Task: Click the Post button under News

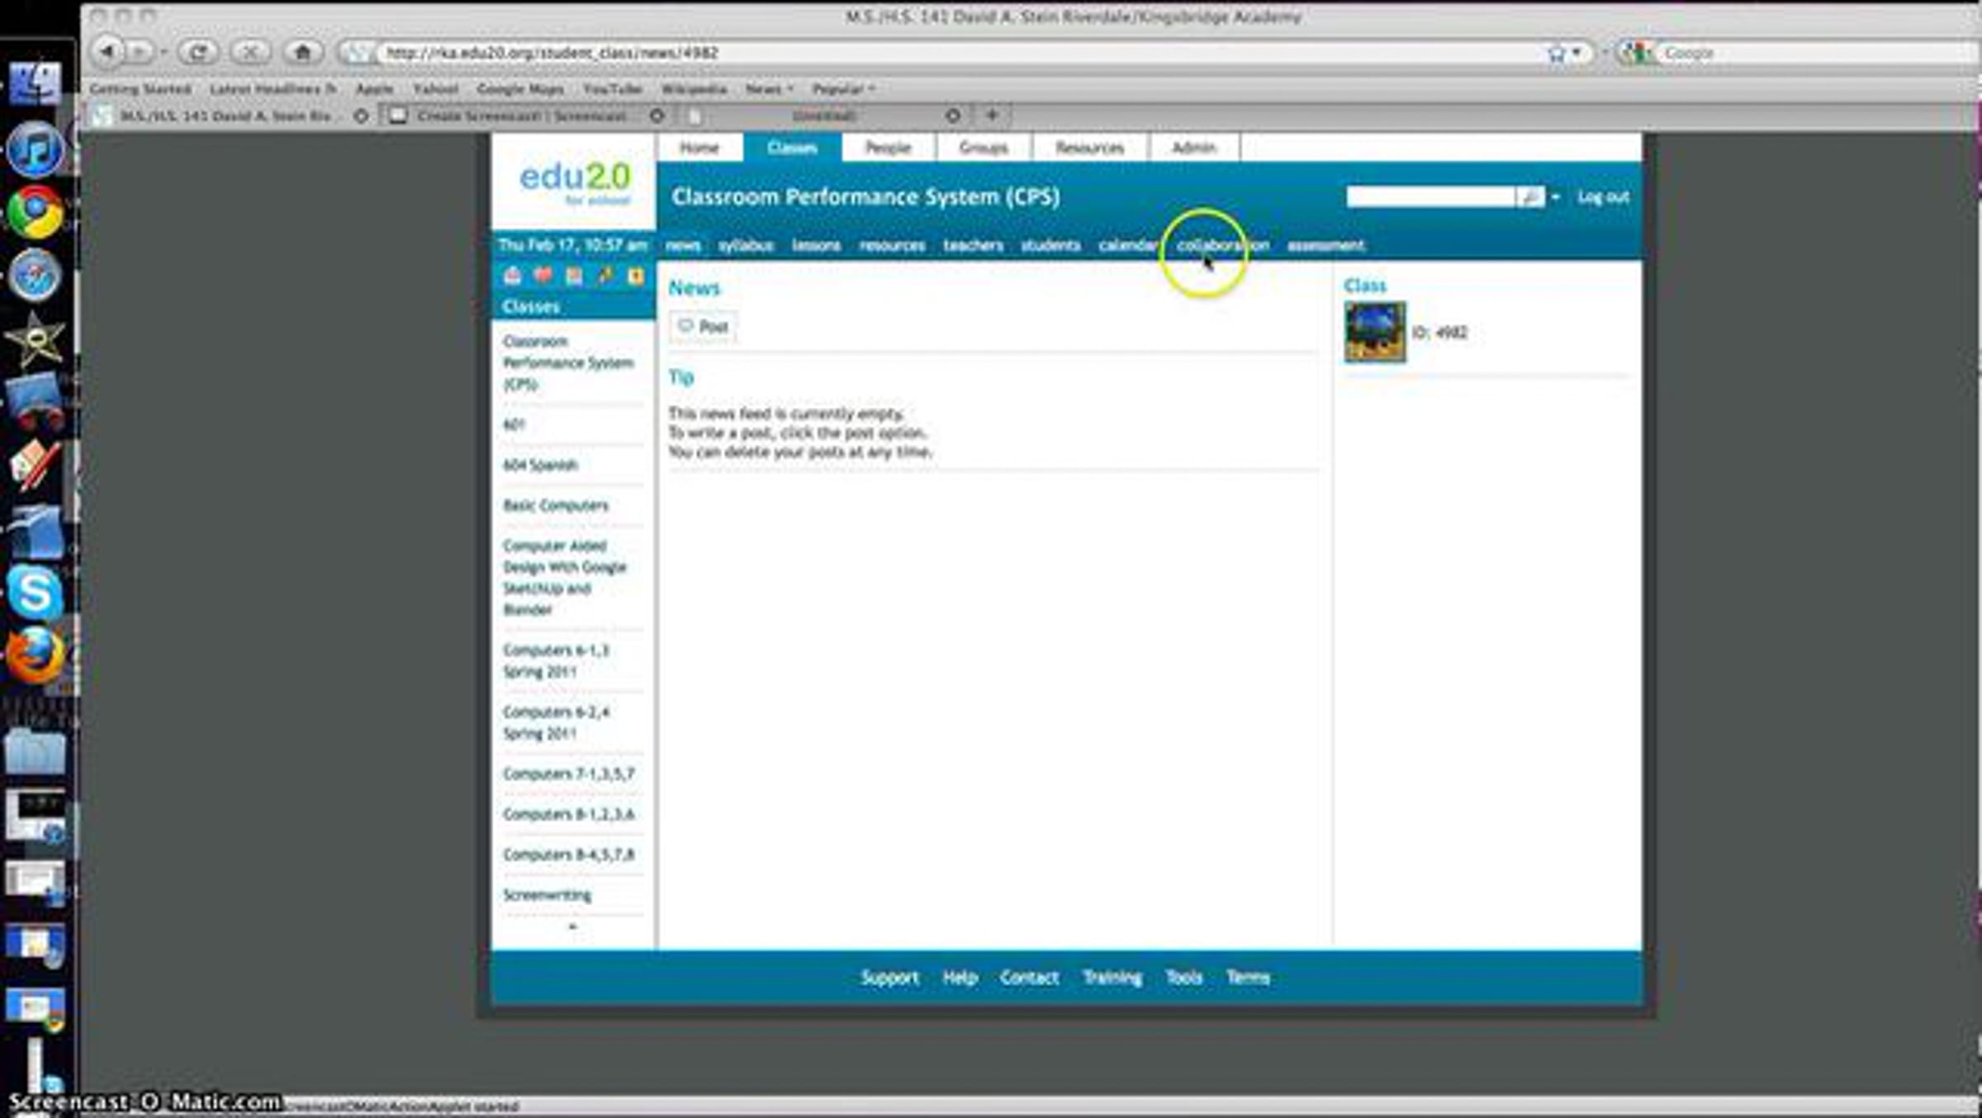Action: pyautogui.click(x=703, y=327)
